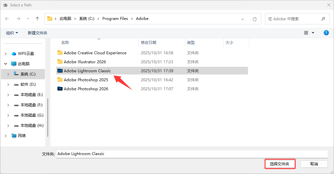Select Adobe Lightroom Classic folder row

(152, 71)
